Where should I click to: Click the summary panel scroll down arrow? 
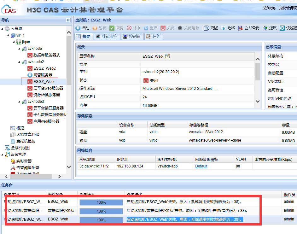258,101
